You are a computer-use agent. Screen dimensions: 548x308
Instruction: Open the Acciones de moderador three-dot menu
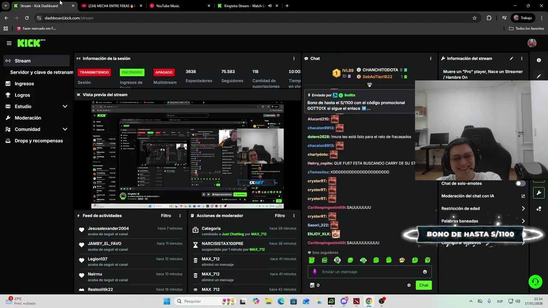[294, 216]
